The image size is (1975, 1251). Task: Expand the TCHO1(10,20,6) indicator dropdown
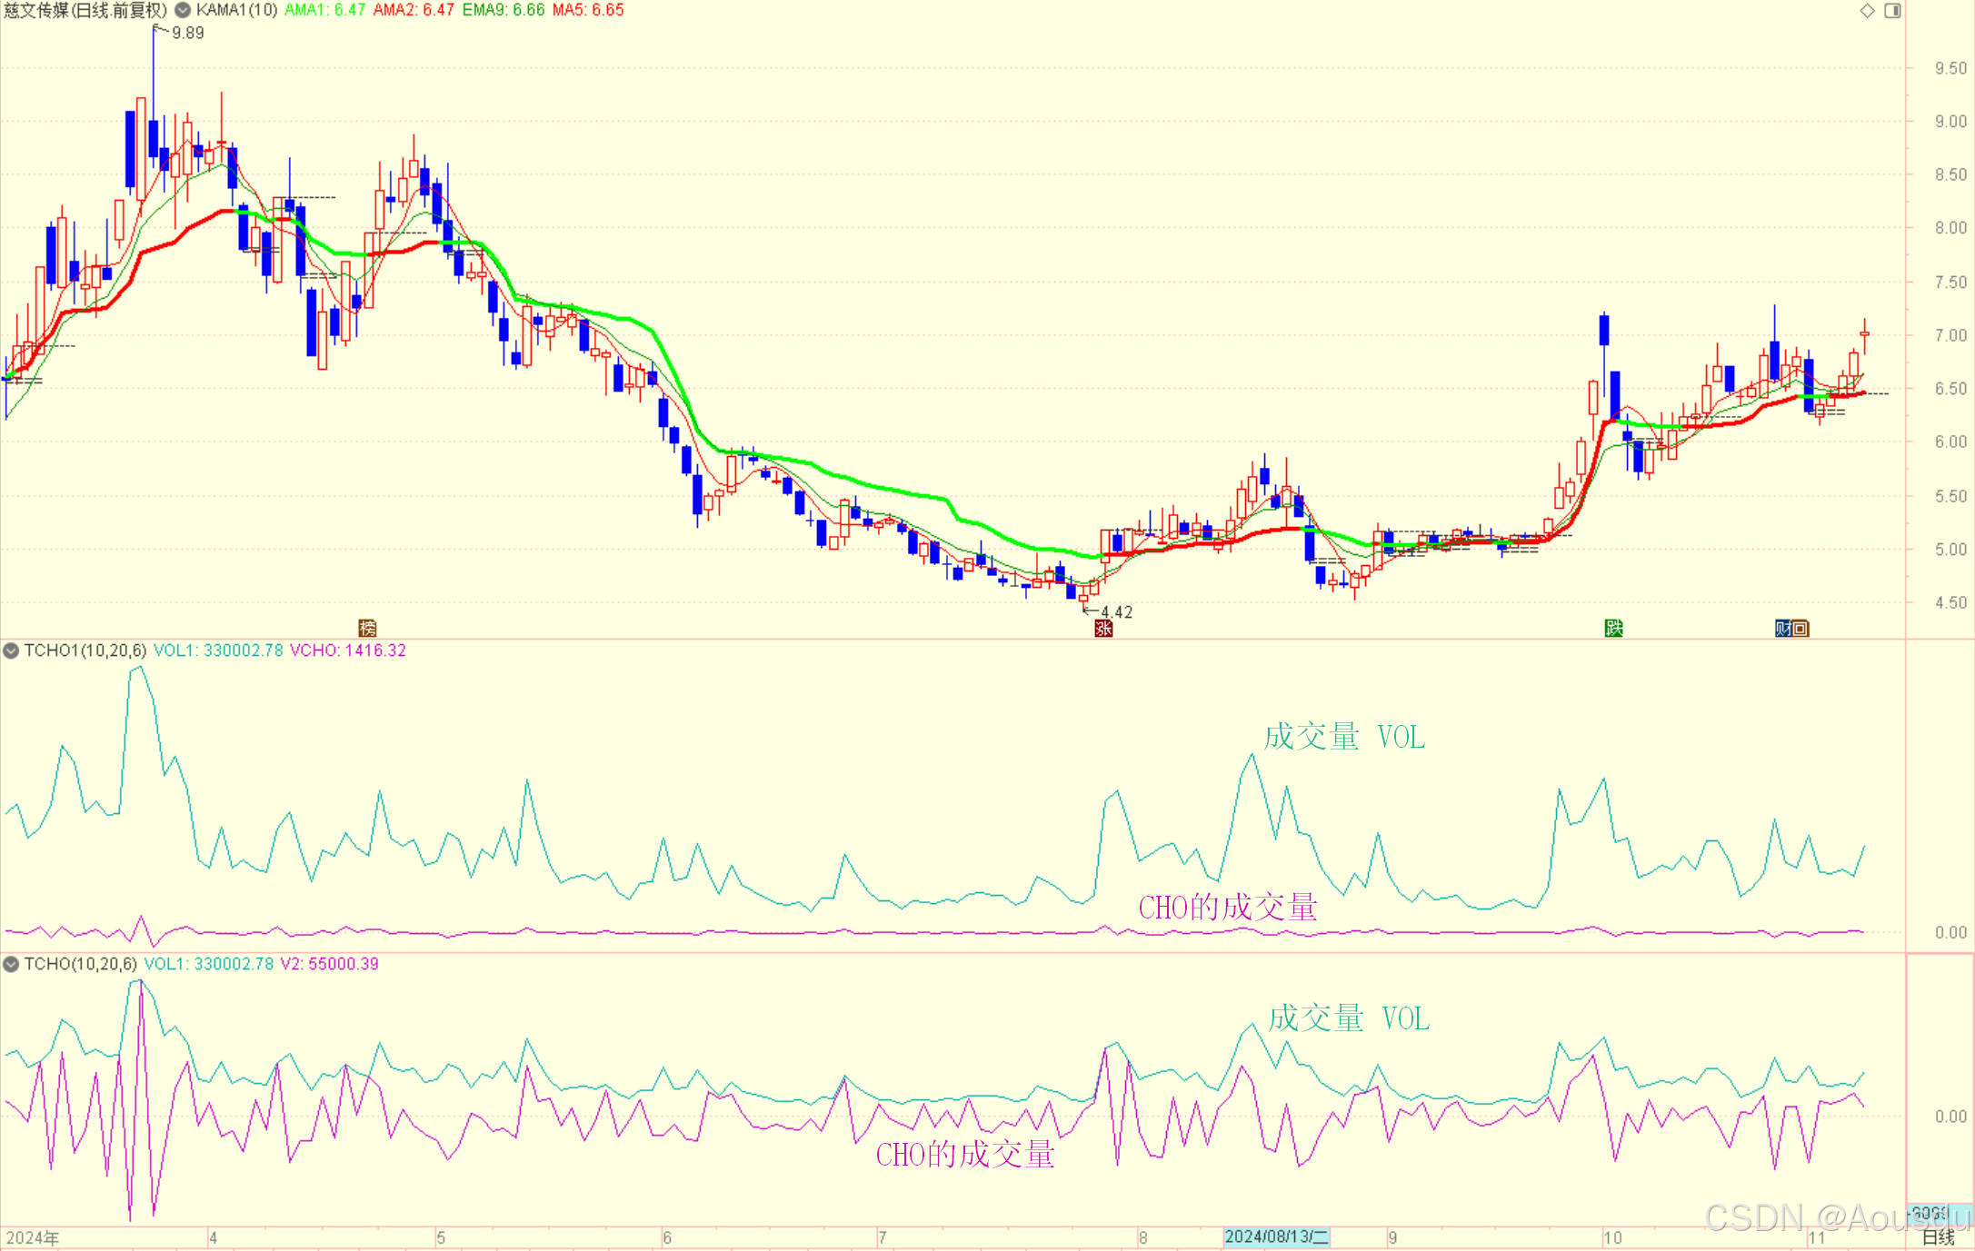(x=11, y=650)
